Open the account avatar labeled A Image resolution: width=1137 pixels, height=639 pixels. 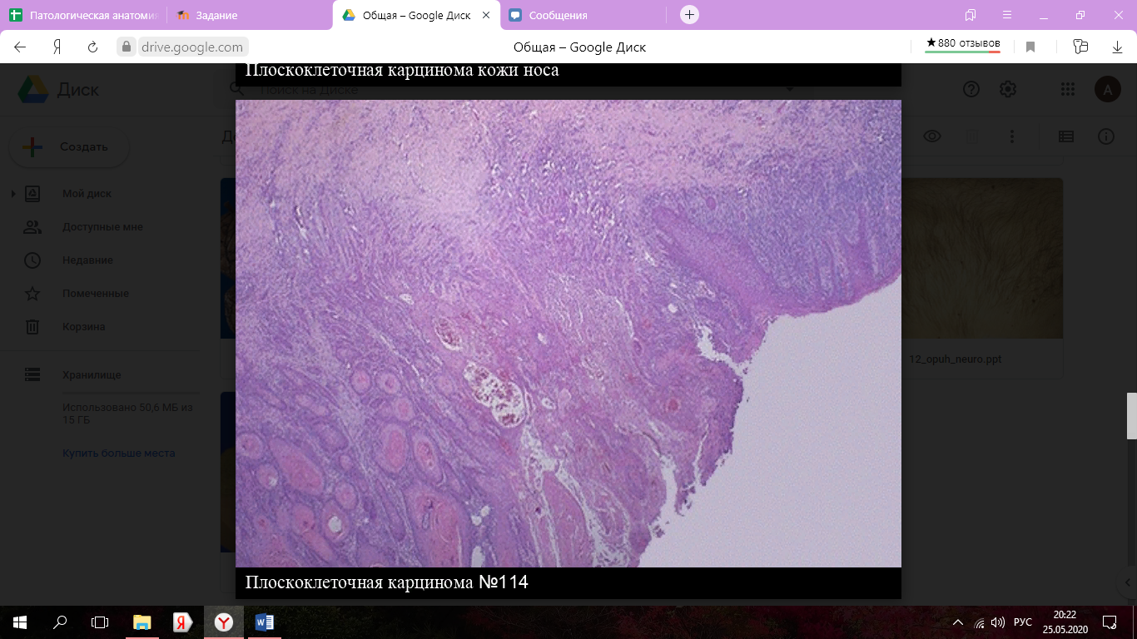click(1107, 89)
